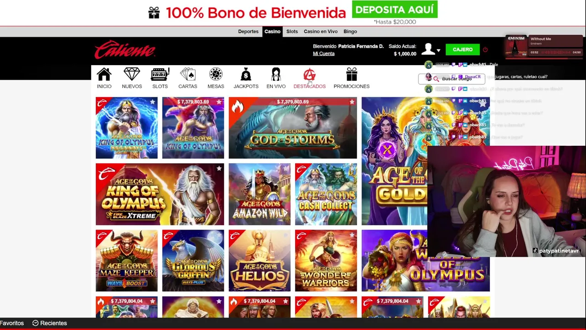
Task: Open the Bingo tab
Action: (x=350, y=32)
